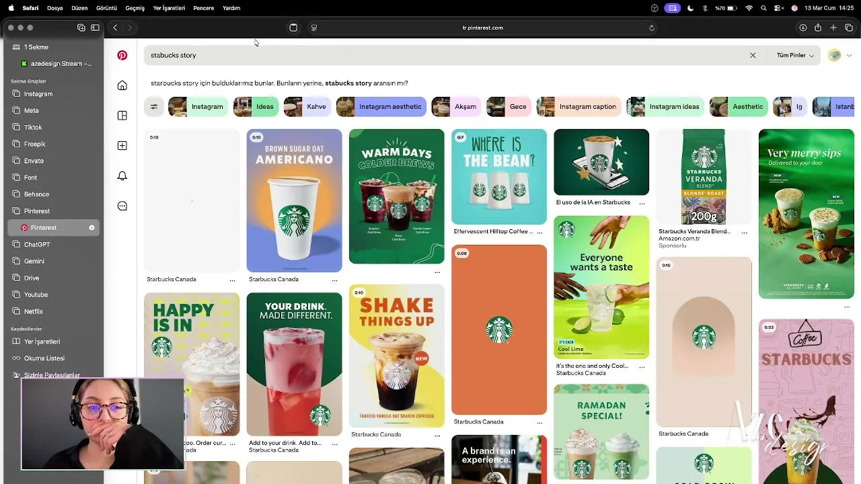Go forward with Safari forward arrow

click(130, 28)
